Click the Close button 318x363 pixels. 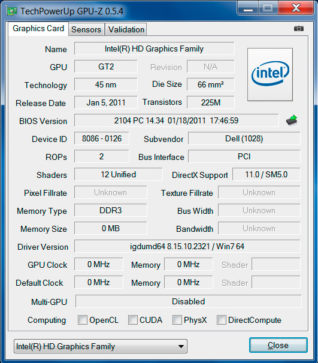(x=278, y=345)
